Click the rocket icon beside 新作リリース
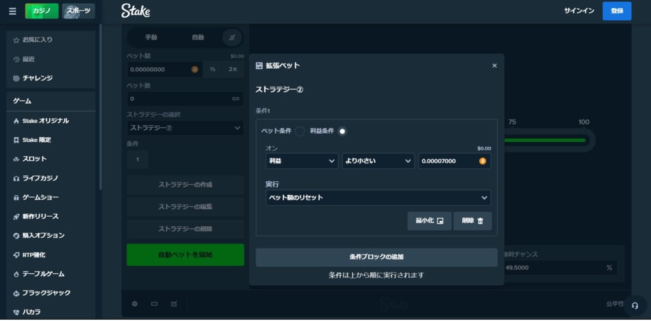This screenshot has width=651, height=321. click(16, 217)
